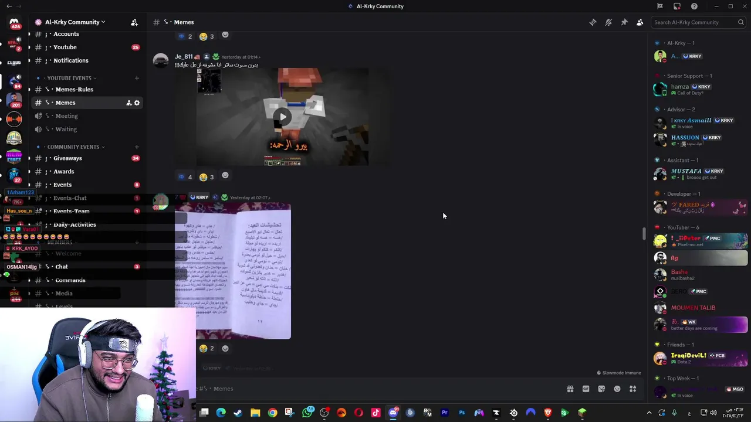The width and height of the screenshot is (751, 422).
Task: Open the GIF picker icon
Action: pyautogui.click(x=586, y=389)
